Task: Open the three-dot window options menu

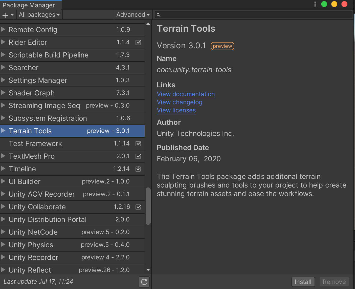Action: pyautogui.click(x=315, y=4)
